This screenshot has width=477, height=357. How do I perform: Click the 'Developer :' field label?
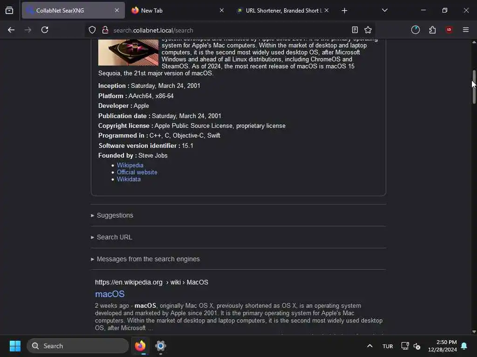click(x=115, y=106)
